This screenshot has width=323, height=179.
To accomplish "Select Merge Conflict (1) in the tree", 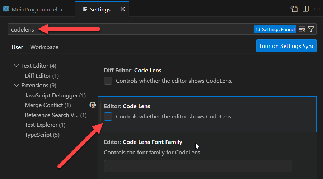I will (48, 105).
